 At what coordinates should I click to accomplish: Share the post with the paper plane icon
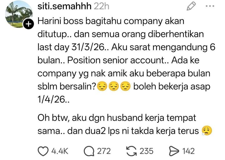(174, 151)
